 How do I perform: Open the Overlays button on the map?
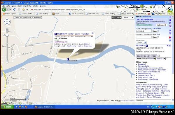tap(116, 17)
